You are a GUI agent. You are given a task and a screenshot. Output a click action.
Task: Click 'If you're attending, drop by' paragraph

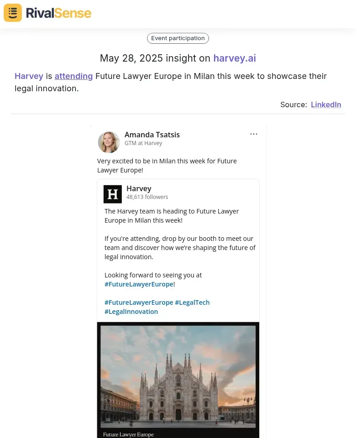[180, 248]
